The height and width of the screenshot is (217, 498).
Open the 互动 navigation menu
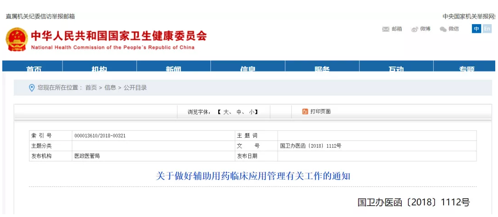coord(396,68)
